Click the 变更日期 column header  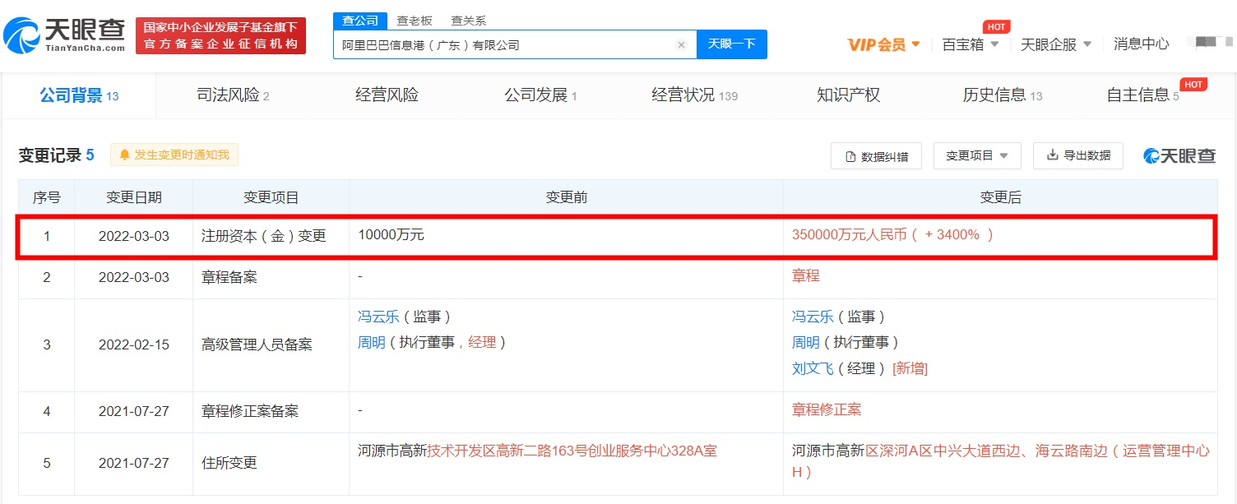pyautogui.click(x=133, y=197)
